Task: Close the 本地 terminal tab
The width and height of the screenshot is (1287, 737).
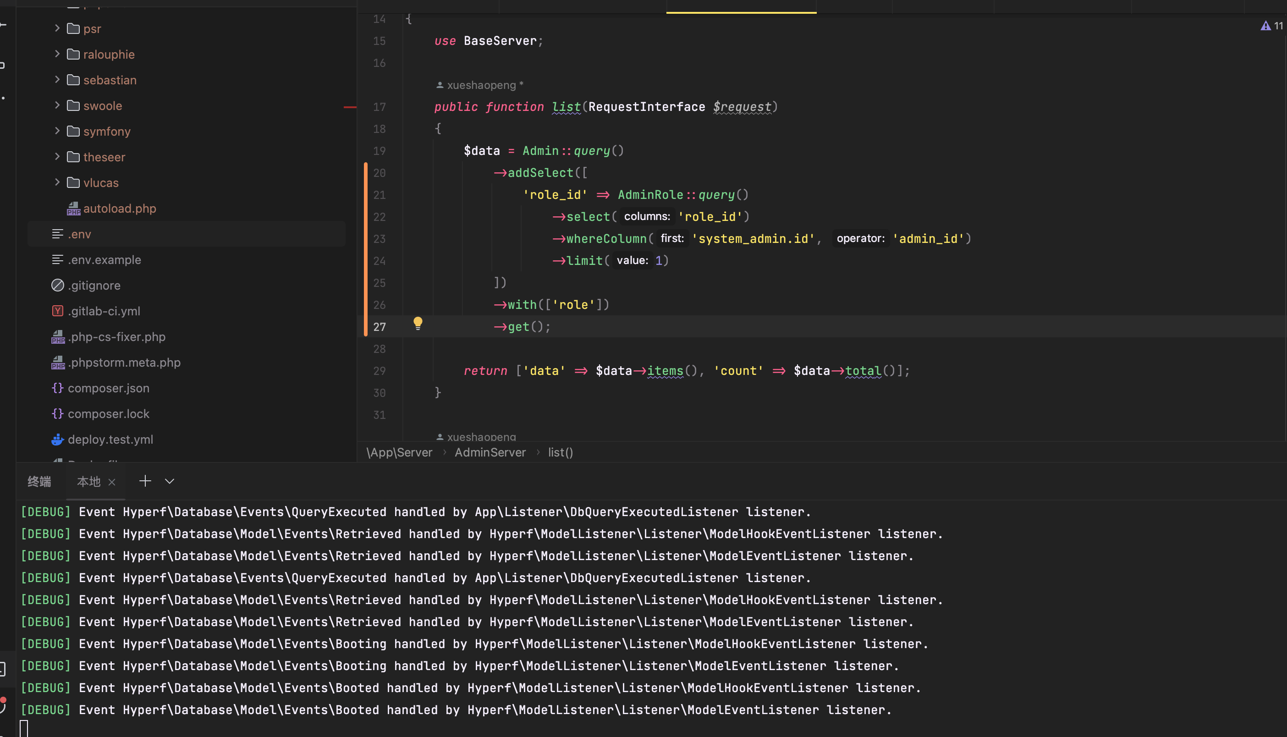Action: pyautogui.click(x=112, y=482)
